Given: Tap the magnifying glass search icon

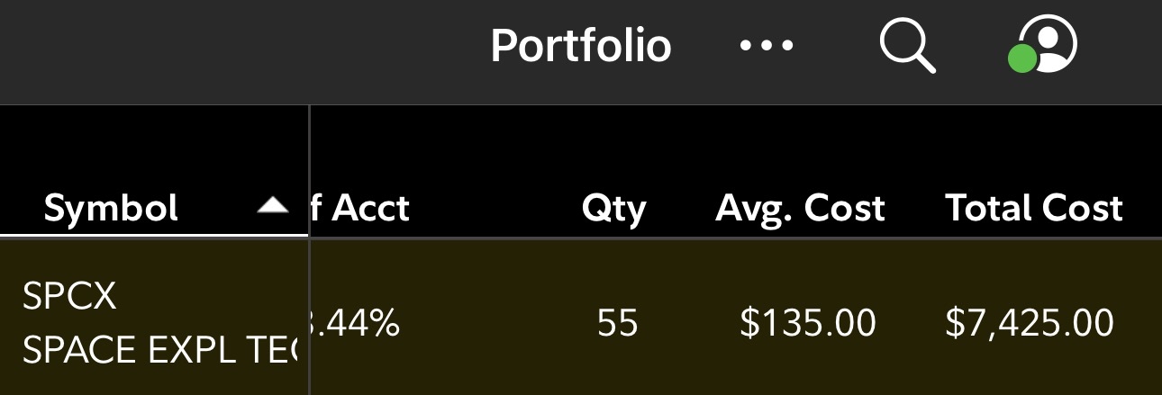Looking at the screenshot, I should pos(907,45).
